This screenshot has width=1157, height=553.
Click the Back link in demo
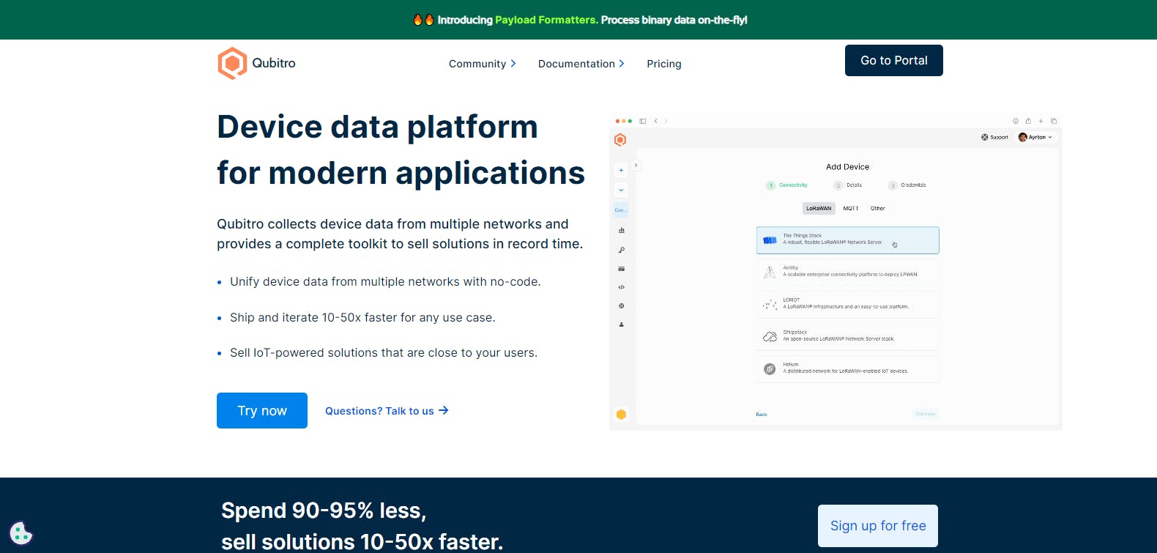click(x=762, y=415)
